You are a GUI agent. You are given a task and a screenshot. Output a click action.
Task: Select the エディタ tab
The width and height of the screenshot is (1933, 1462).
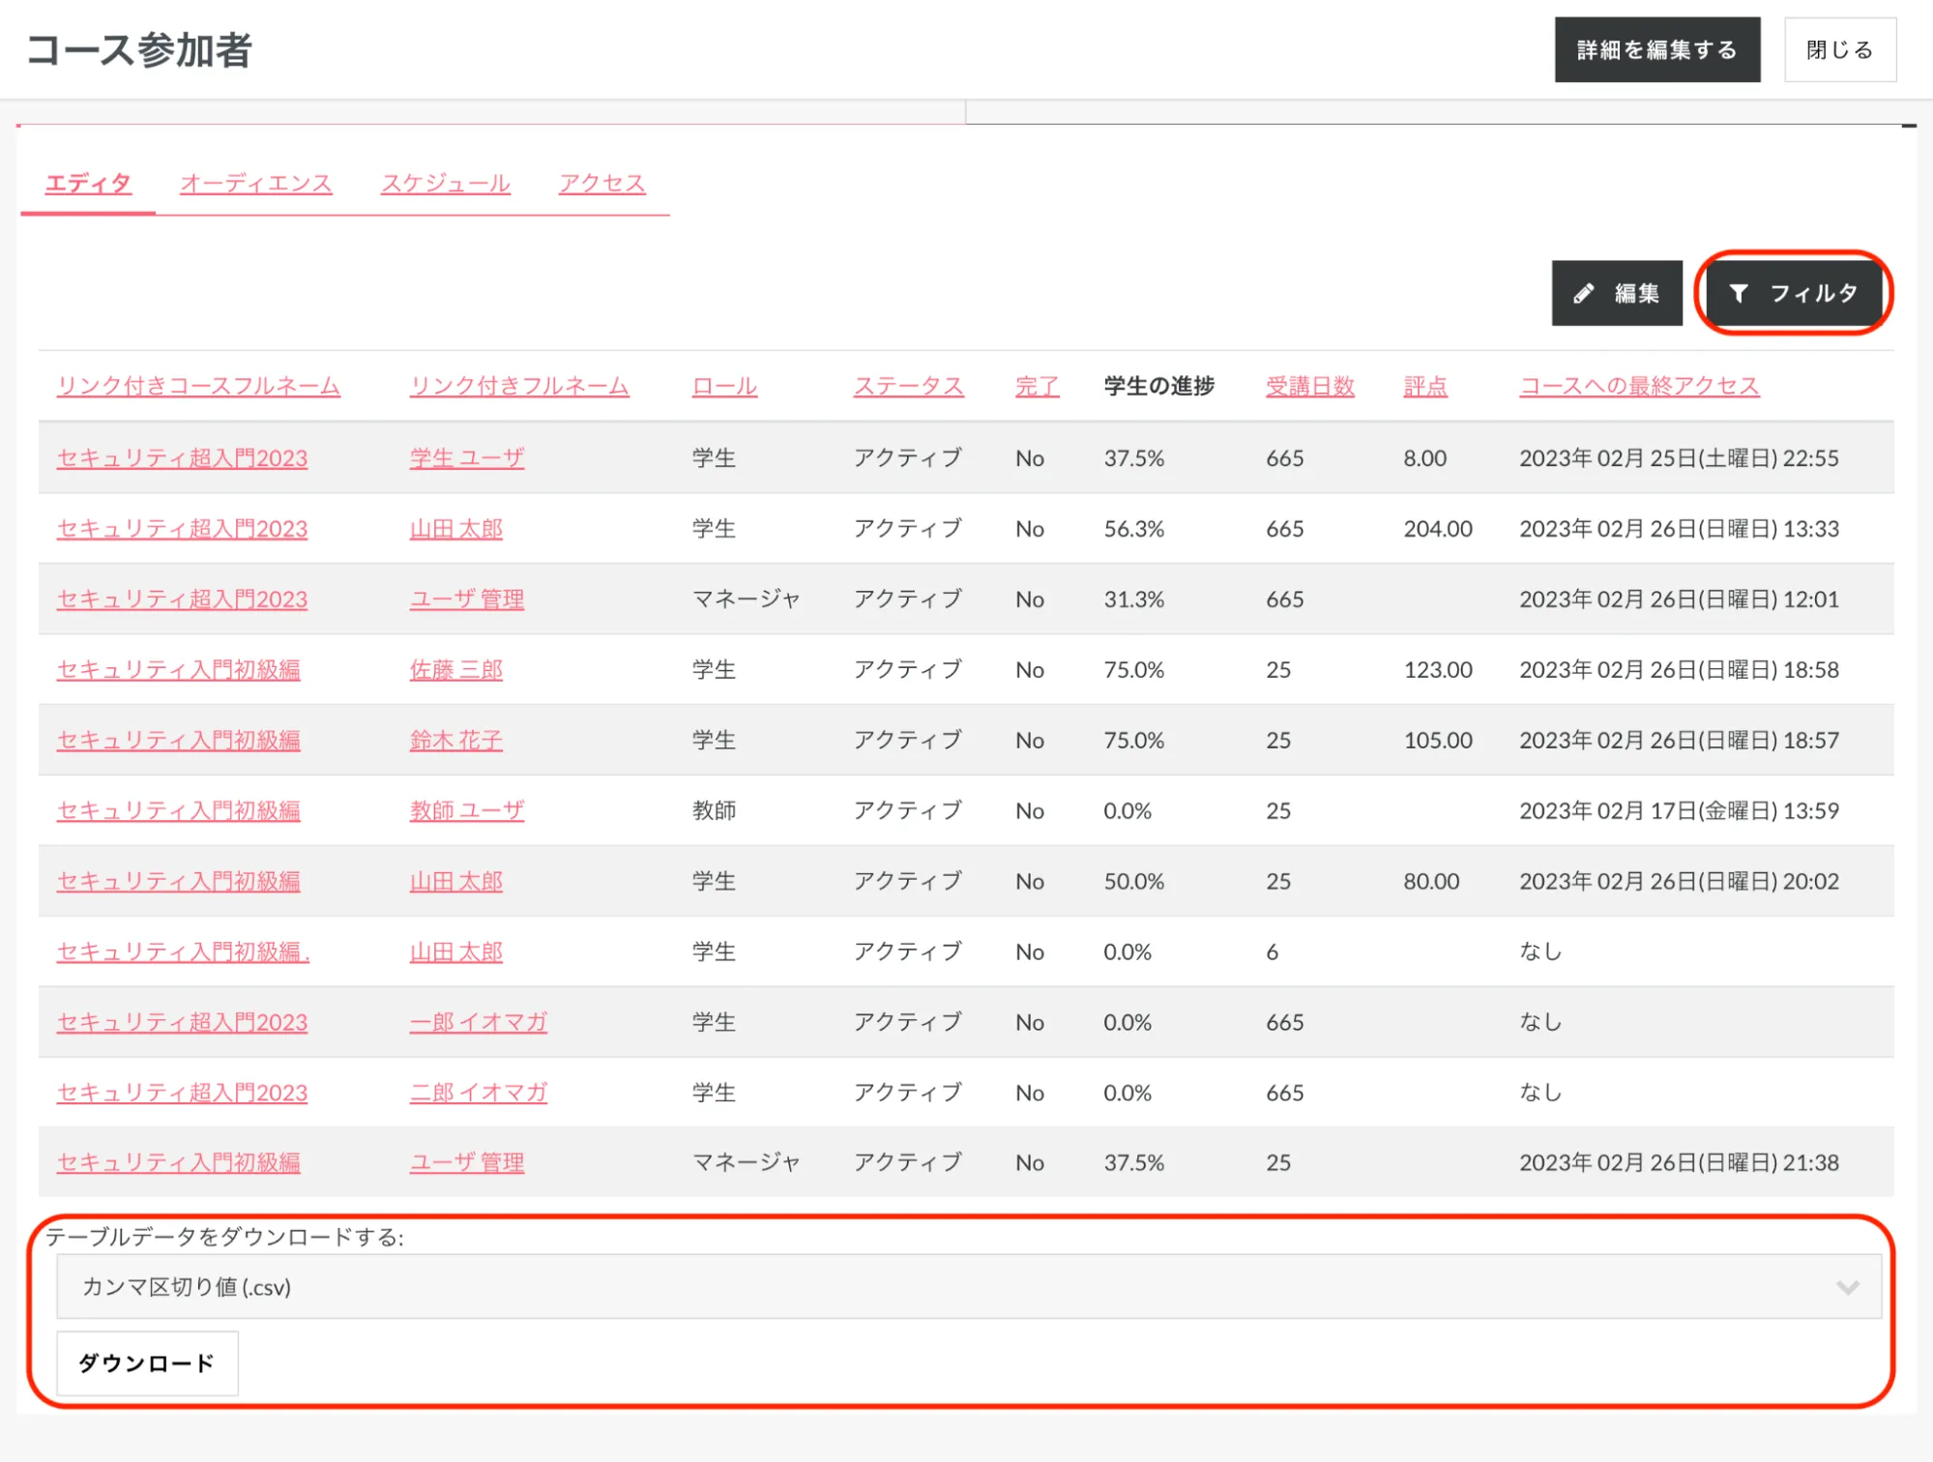click(88, 183)
